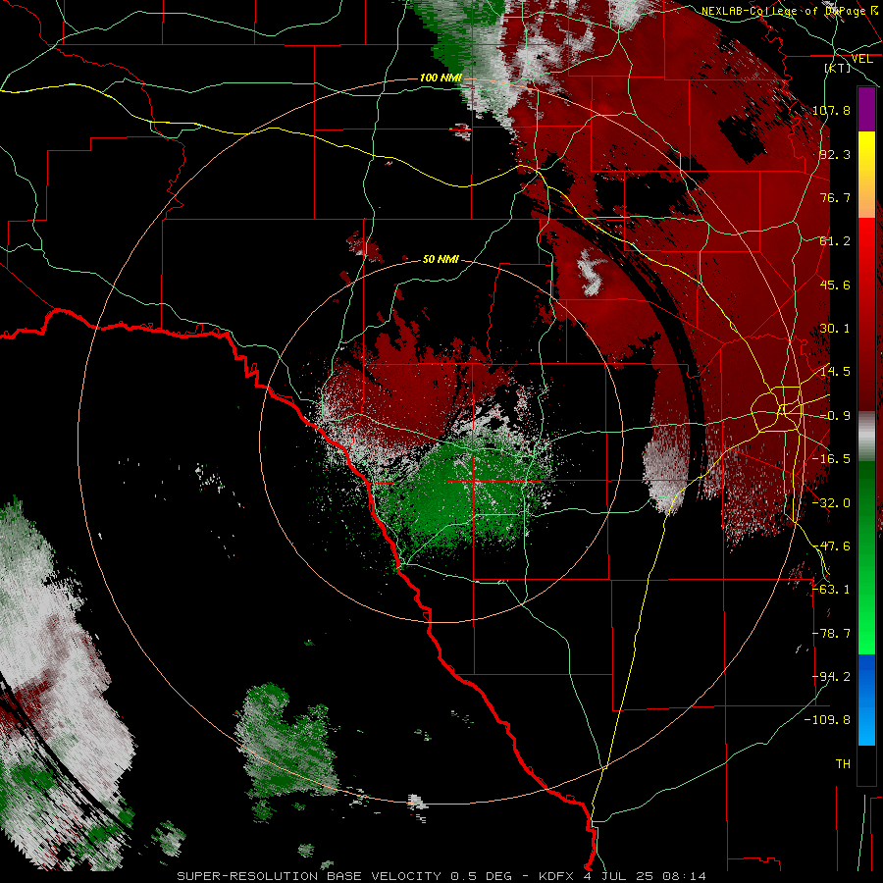
Task: Click the 107.8 value on velocity scale
Action: [x=831, y=110]
